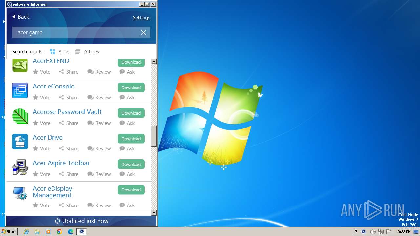Screen dimensions: 420x236
Task: Open the Acer eConsole app icon
Action: click(20, 90)
